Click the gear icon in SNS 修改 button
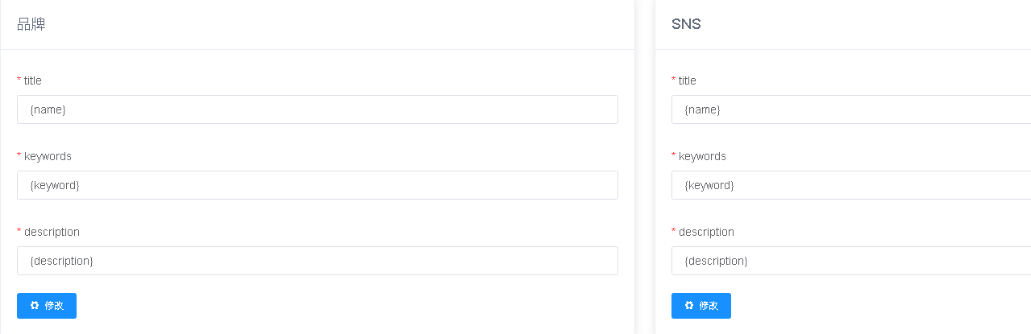Image resolution: width=1031 pixels, height=334 pixels. click(x=689, y=306)
